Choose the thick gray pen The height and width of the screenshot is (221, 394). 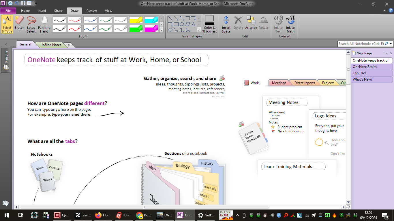(x=121, y=28)
